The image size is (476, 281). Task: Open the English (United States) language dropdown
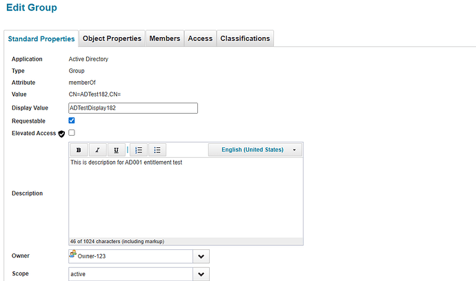coord(255,149)
